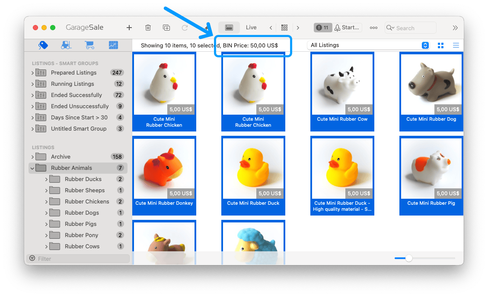488x297 pixels.
Task: Expand the Untitled Smart Group
Action: 32,129
